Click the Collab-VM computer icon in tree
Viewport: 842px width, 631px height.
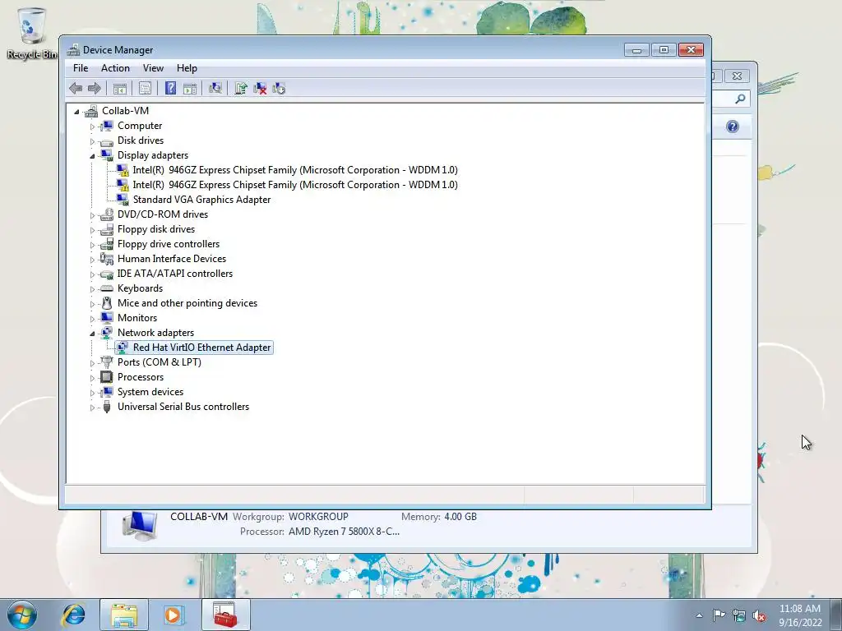coord(91,111)
